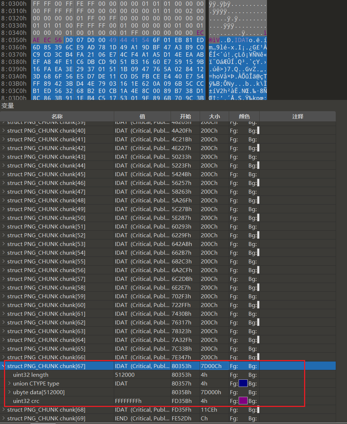Expand struct PNG_CHUNK chunk[69] IEND row

point(4,418)
